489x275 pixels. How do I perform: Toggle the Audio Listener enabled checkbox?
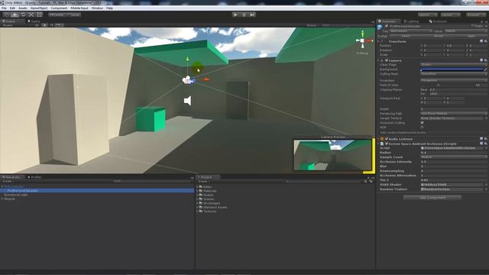tap(387, 139)
